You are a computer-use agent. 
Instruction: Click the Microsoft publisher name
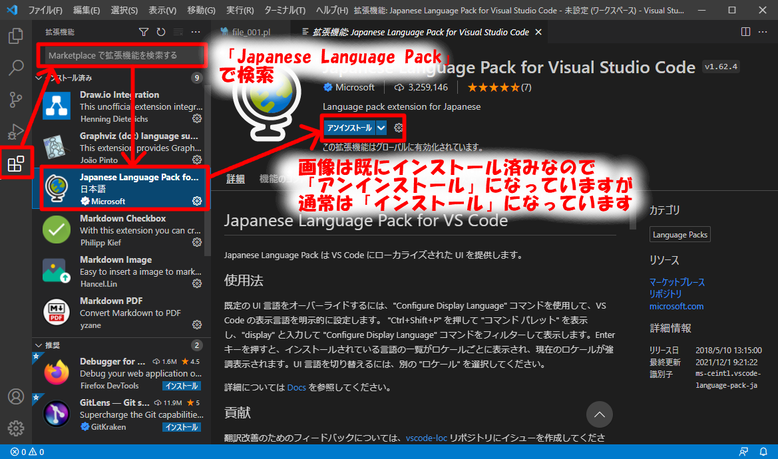click(354, 87)
